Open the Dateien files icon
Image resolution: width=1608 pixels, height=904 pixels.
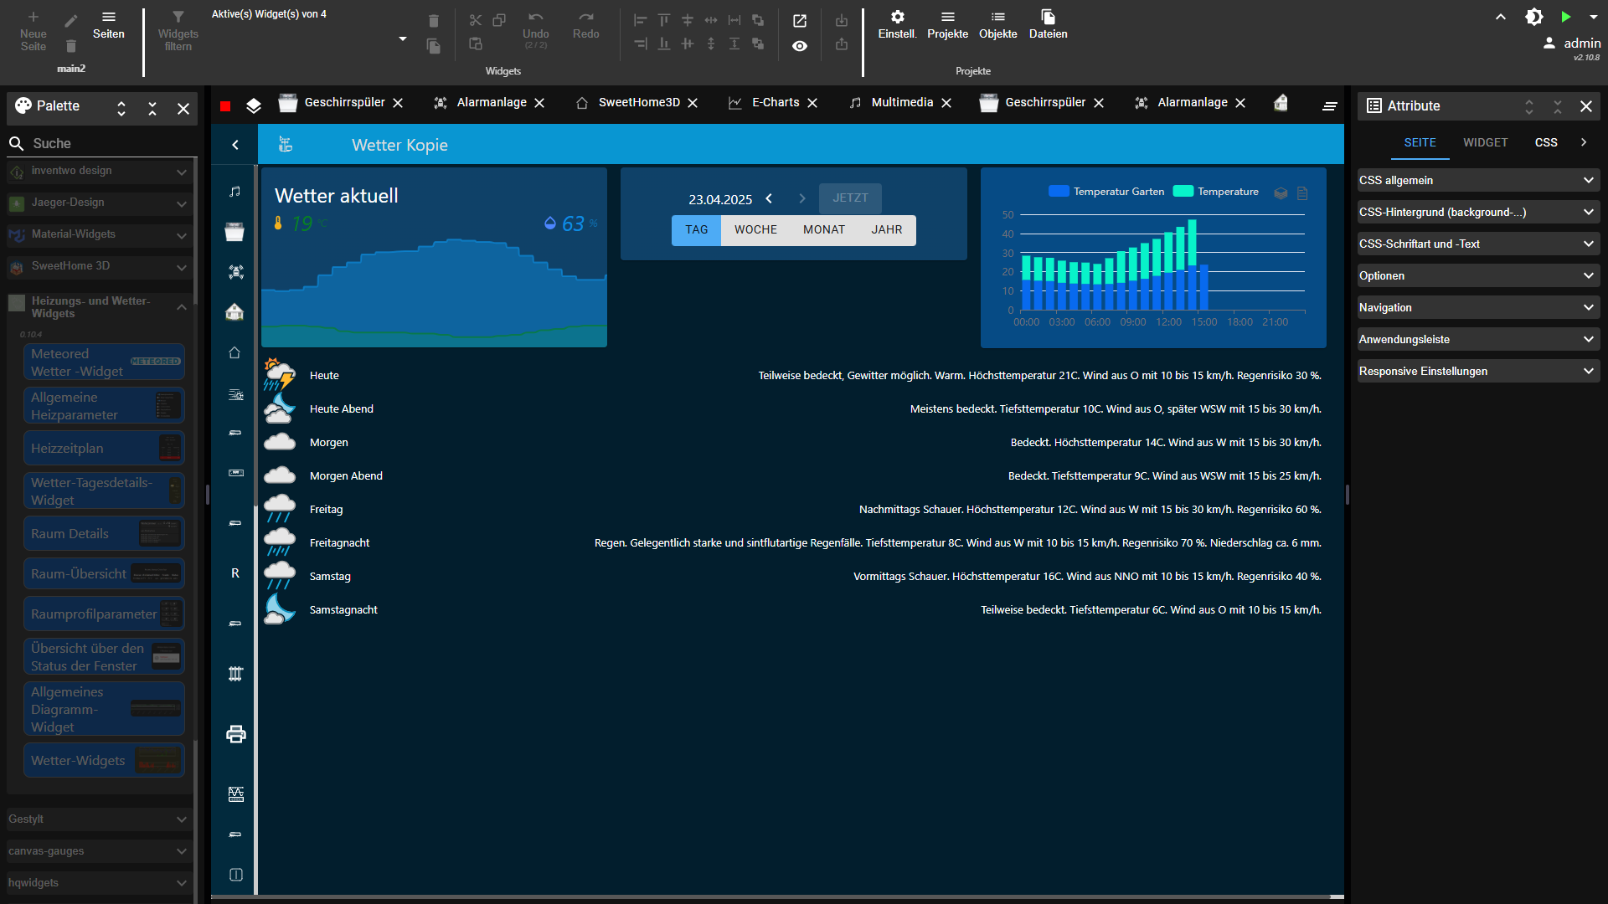[x=1048, y=18]
